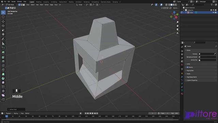Screen dimensions: 218x123
Task: Select the Extrude Region tool
Action: tap(3, 53)
